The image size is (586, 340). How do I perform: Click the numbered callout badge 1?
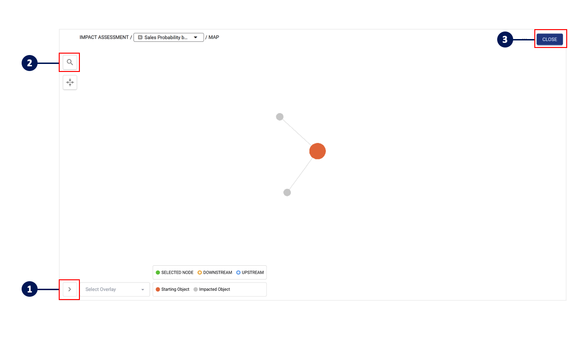tap(30, 289)
